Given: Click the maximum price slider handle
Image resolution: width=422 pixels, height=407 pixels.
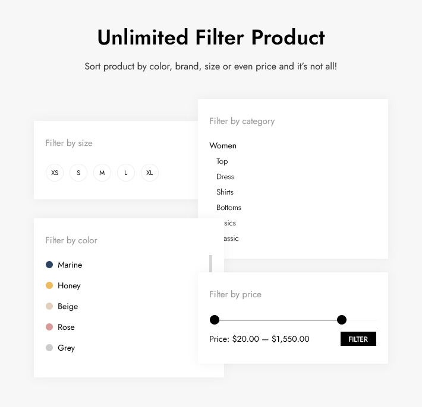Looking at the screenshot, I should click(342, 320).
